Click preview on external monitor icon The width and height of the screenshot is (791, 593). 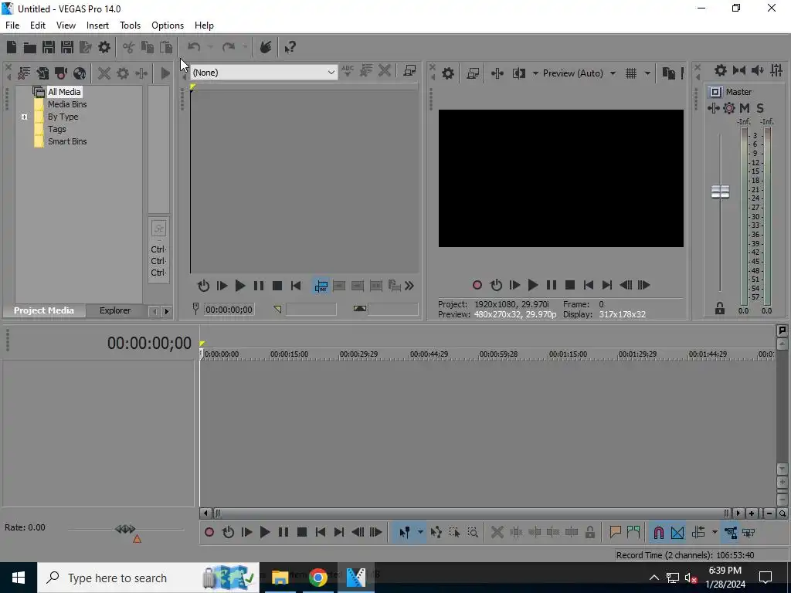(473, 73)
